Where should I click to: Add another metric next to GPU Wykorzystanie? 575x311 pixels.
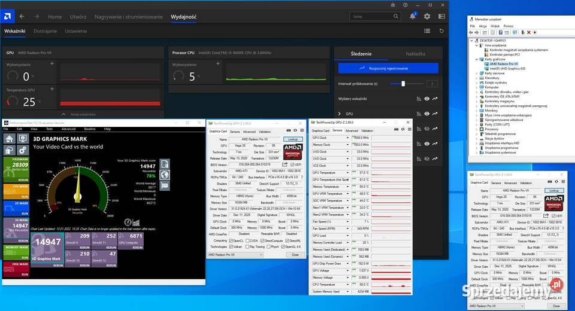tap(52, 63)
